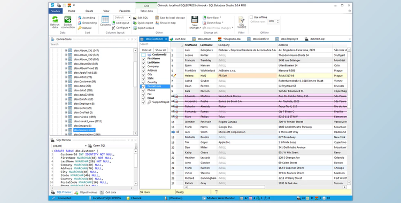401x203 pixels.
Task: Open the Favorites ribbon tab
Action: pos(125,11)
